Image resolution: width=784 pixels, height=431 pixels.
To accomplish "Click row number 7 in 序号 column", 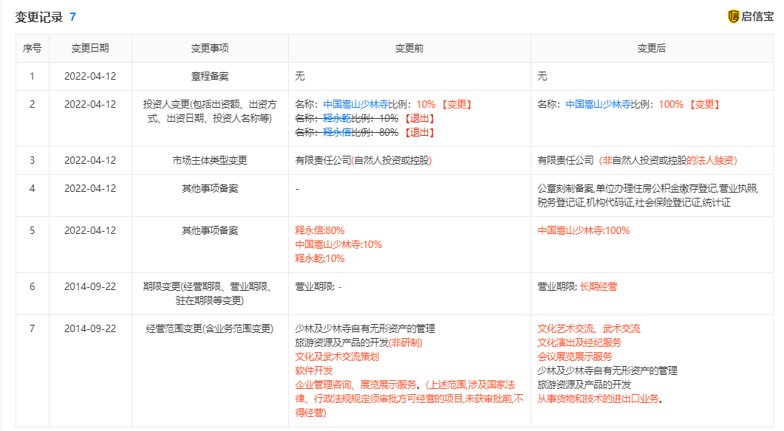I will point(33,328).
